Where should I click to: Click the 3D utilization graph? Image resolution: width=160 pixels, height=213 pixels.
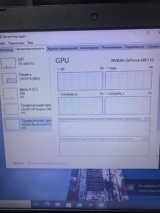pyautogui.click(x=80, y=81)
